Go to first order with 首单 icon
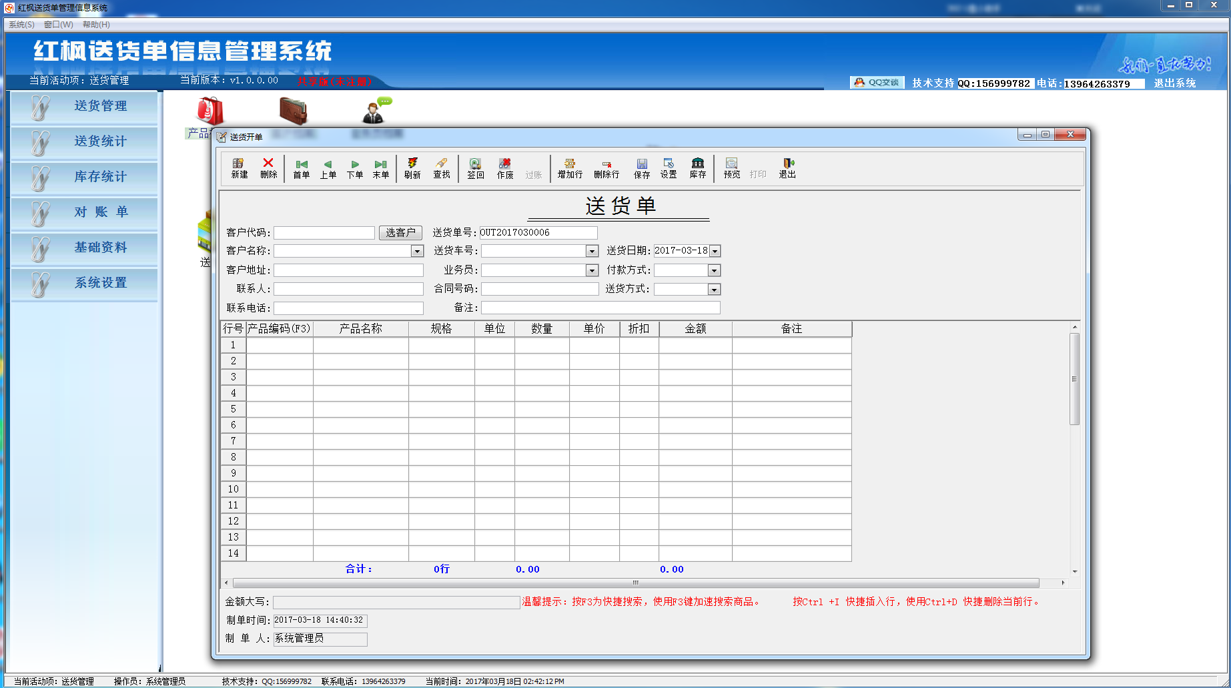The width and height of the screenshot is (1231, 688). click(302, 168)
